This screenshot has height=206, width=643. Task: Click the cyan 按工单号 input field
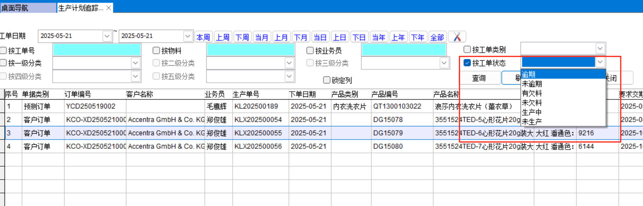97,50
